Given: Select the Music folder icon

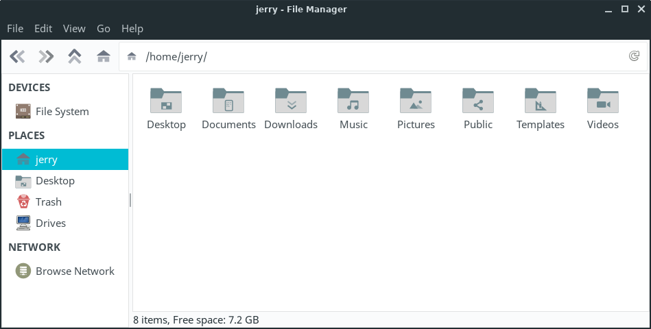Looking at the screenshot, I should 353,101.
